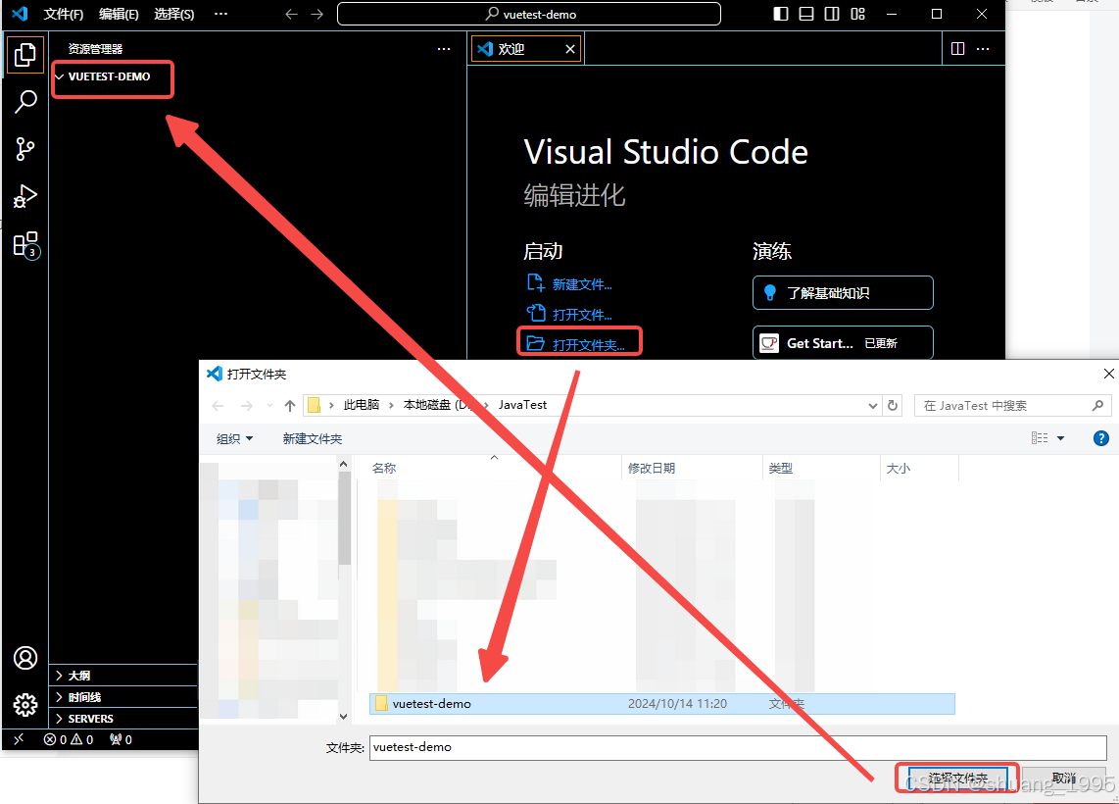The image size is (1119, 804).
Task: Open dialog help question mark
Action: coord(1101,438)
